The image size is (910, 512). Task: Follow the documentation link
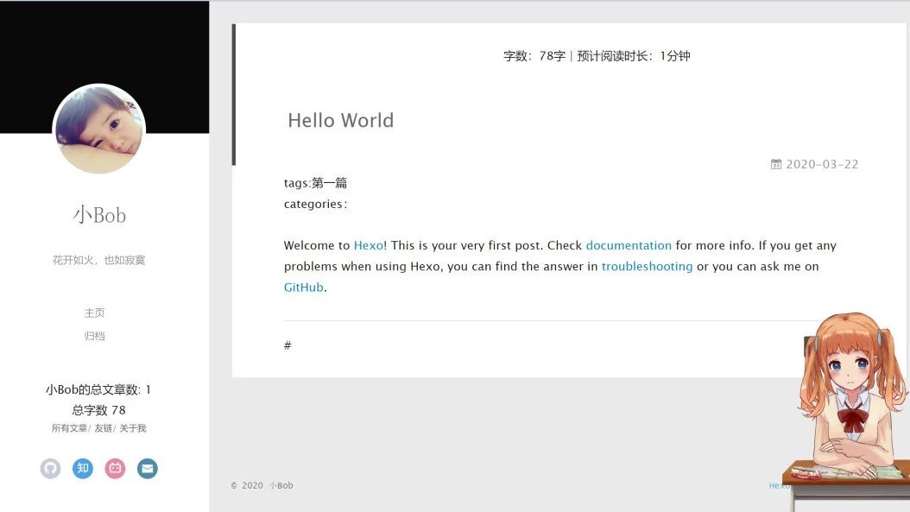point(629,245)
